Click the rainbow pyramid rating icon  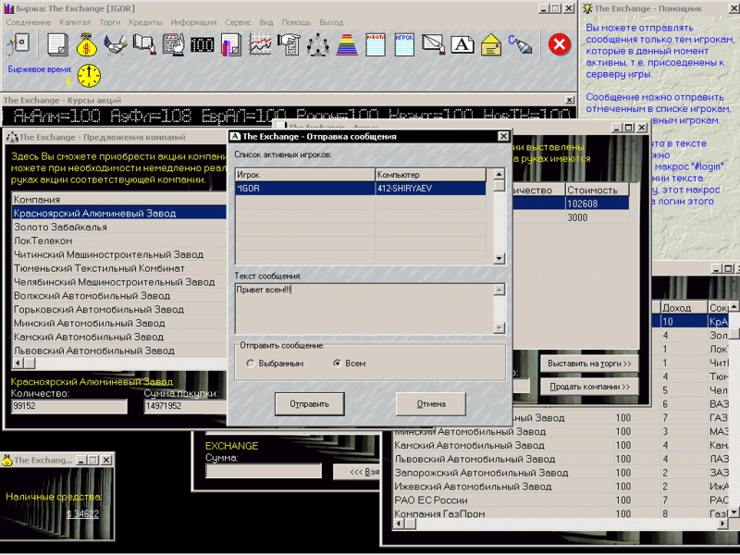pos(347,44)
